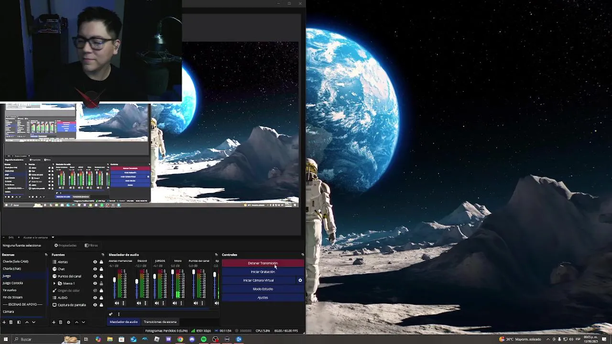Screen dimensions: 612x344
Task: Switch to the Transiciones de escena tab
Action: click(x=160, y=322)
